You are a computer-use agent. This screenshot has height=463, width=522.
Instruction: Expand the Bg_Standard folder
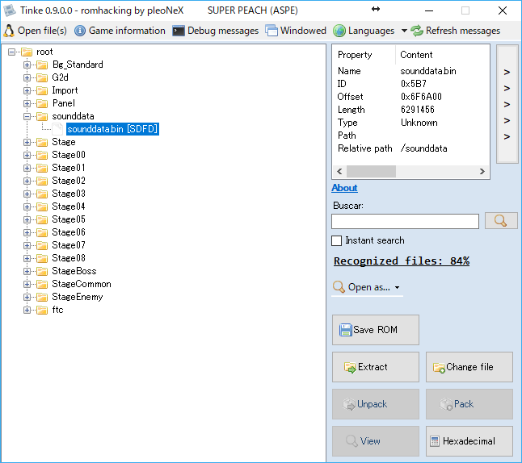(27, 65)
